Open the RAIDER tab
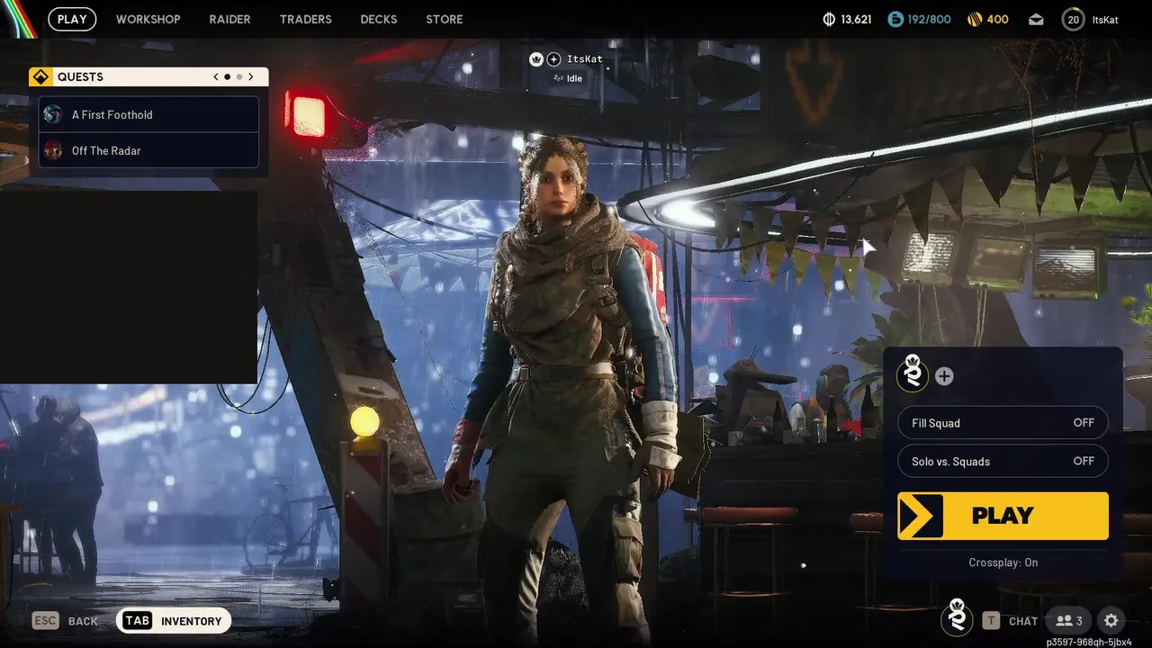Screen dimensions: 1152x648 coord(229,19)
